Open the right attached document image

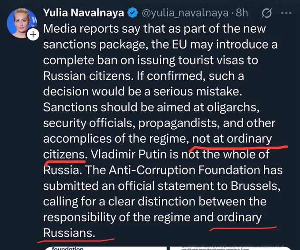click(x=231, y=248)
